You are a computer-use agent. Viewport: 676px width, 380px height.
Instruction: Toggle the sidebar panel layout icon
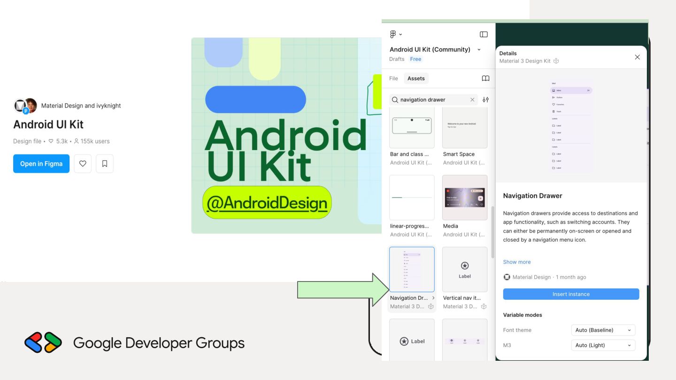coord(484,34)
